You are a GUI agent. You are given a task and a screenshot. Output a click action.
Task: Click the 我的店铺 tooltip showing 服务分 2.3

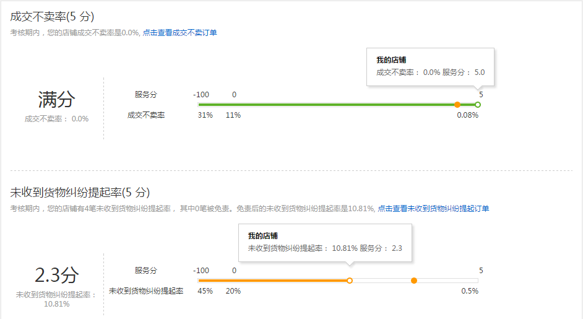coord(325,242)
